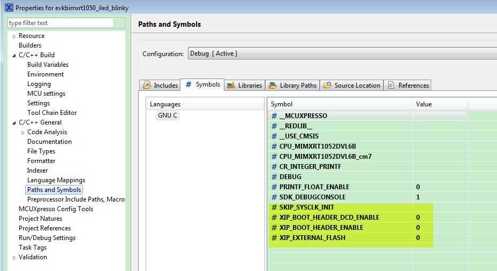Screen dimensions: 497x271
Task: Select GNU C in Languages list
Action: click(167, 115)
